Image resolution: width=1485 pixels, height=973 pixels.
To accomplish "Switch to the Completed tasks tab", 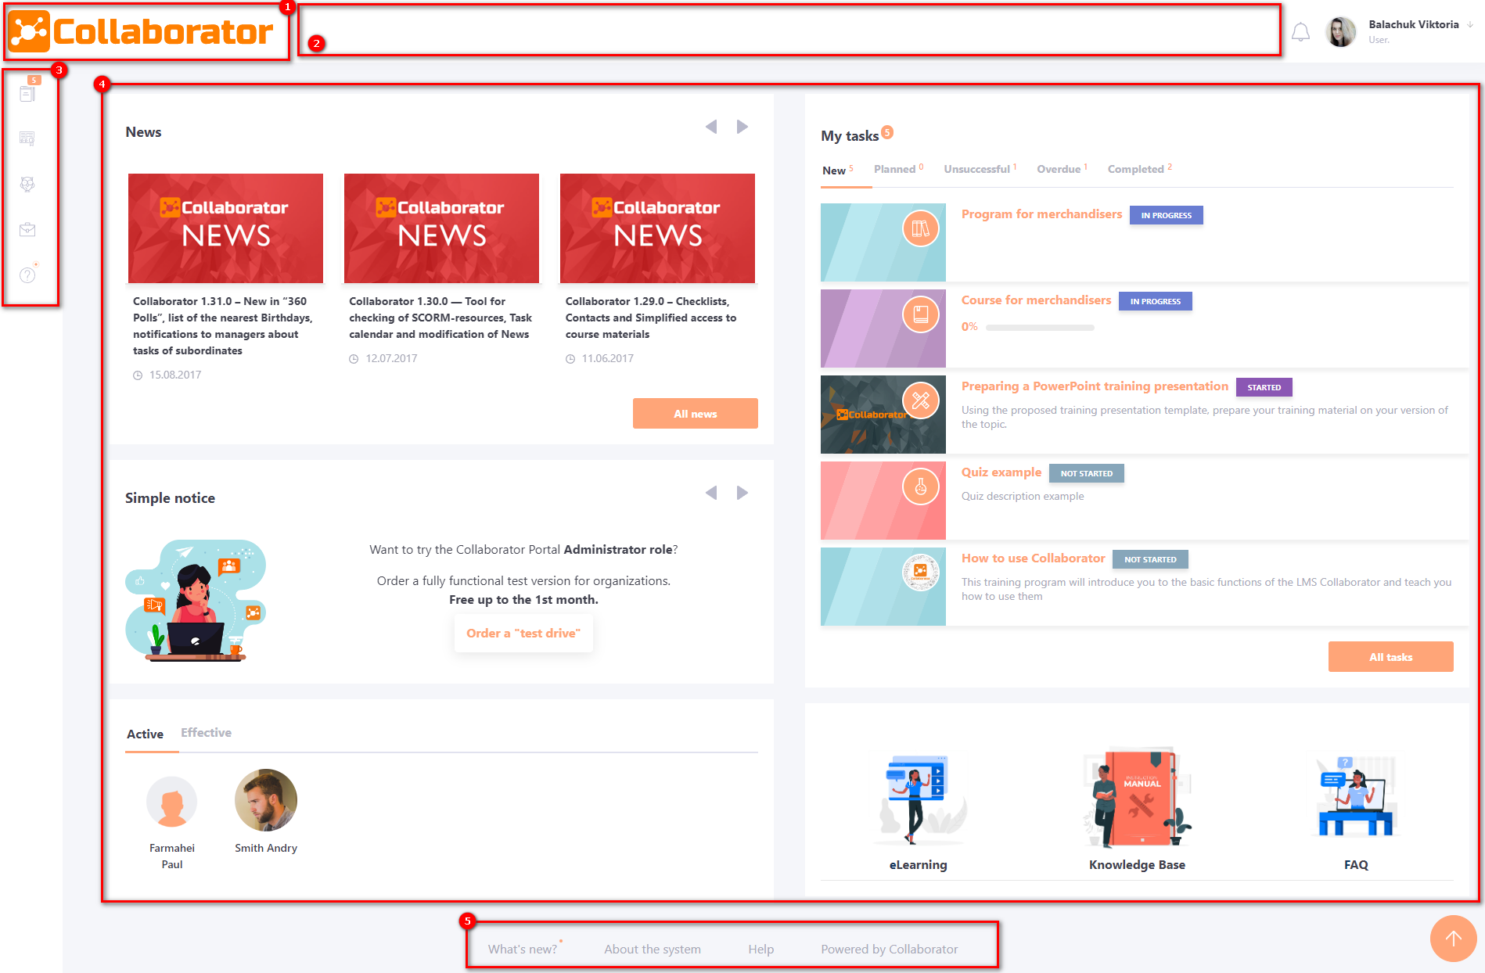I will 1140,169.
